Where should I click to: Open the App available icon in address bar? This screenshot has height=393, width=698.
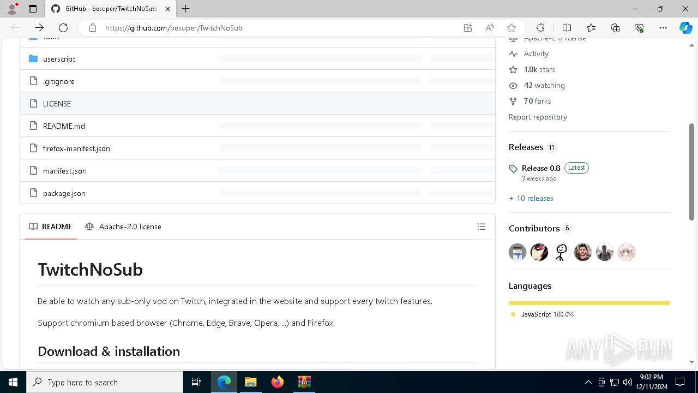click(x=468, y=28)
